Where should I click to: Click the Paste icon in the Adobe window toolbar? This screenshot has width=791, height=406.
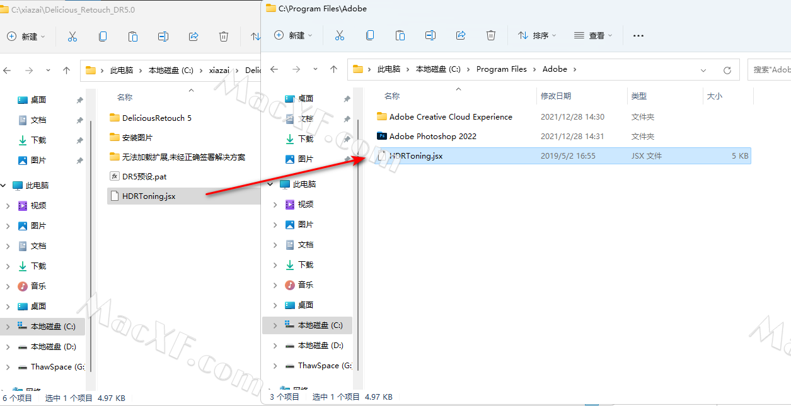coord(400,35)
